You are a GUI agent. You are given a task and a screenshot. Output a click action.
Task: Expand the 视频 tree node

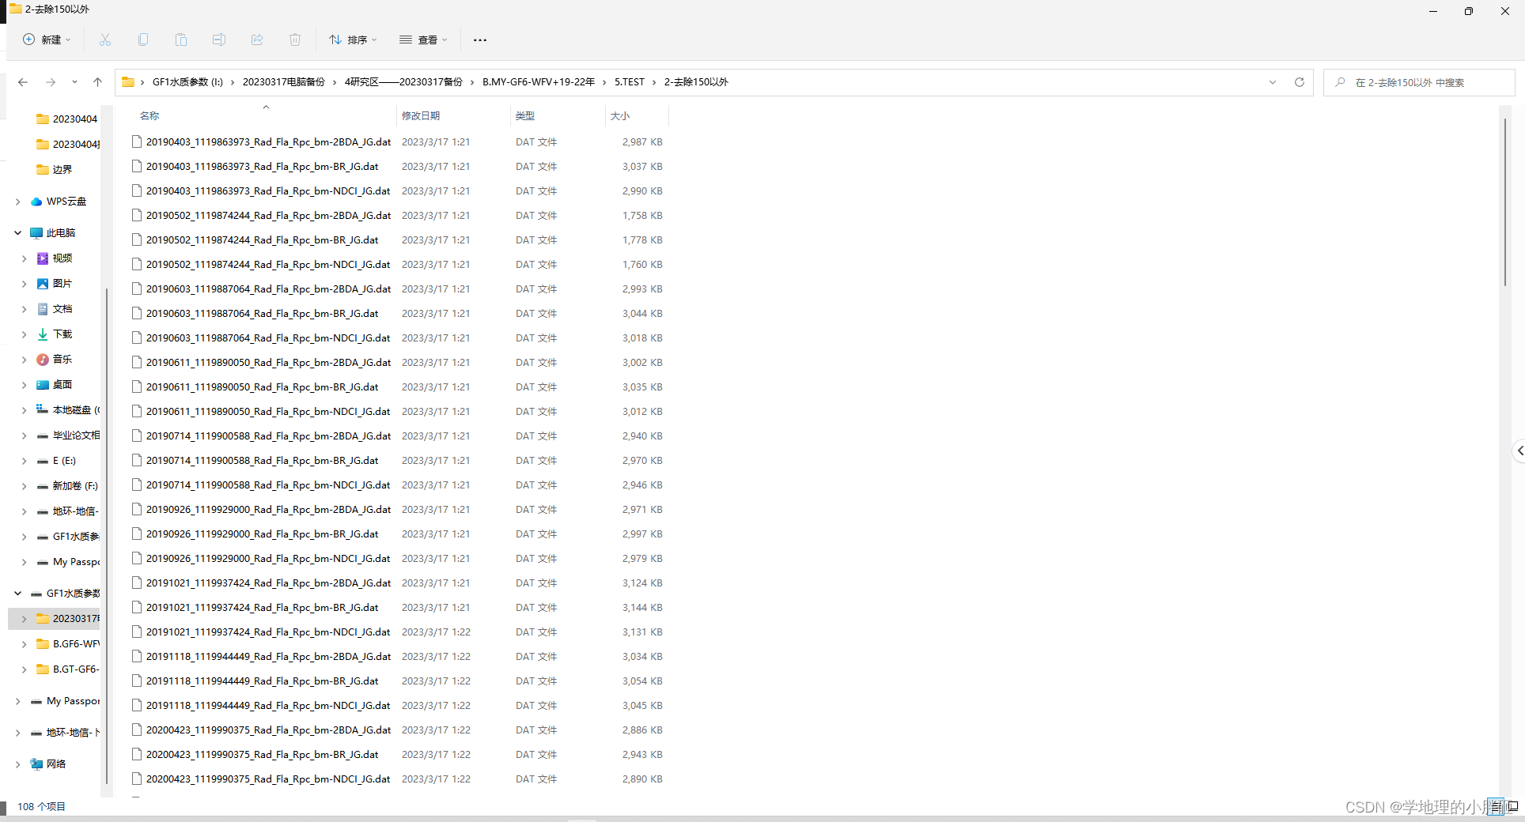pyautogui.click(x=24, y=258)
